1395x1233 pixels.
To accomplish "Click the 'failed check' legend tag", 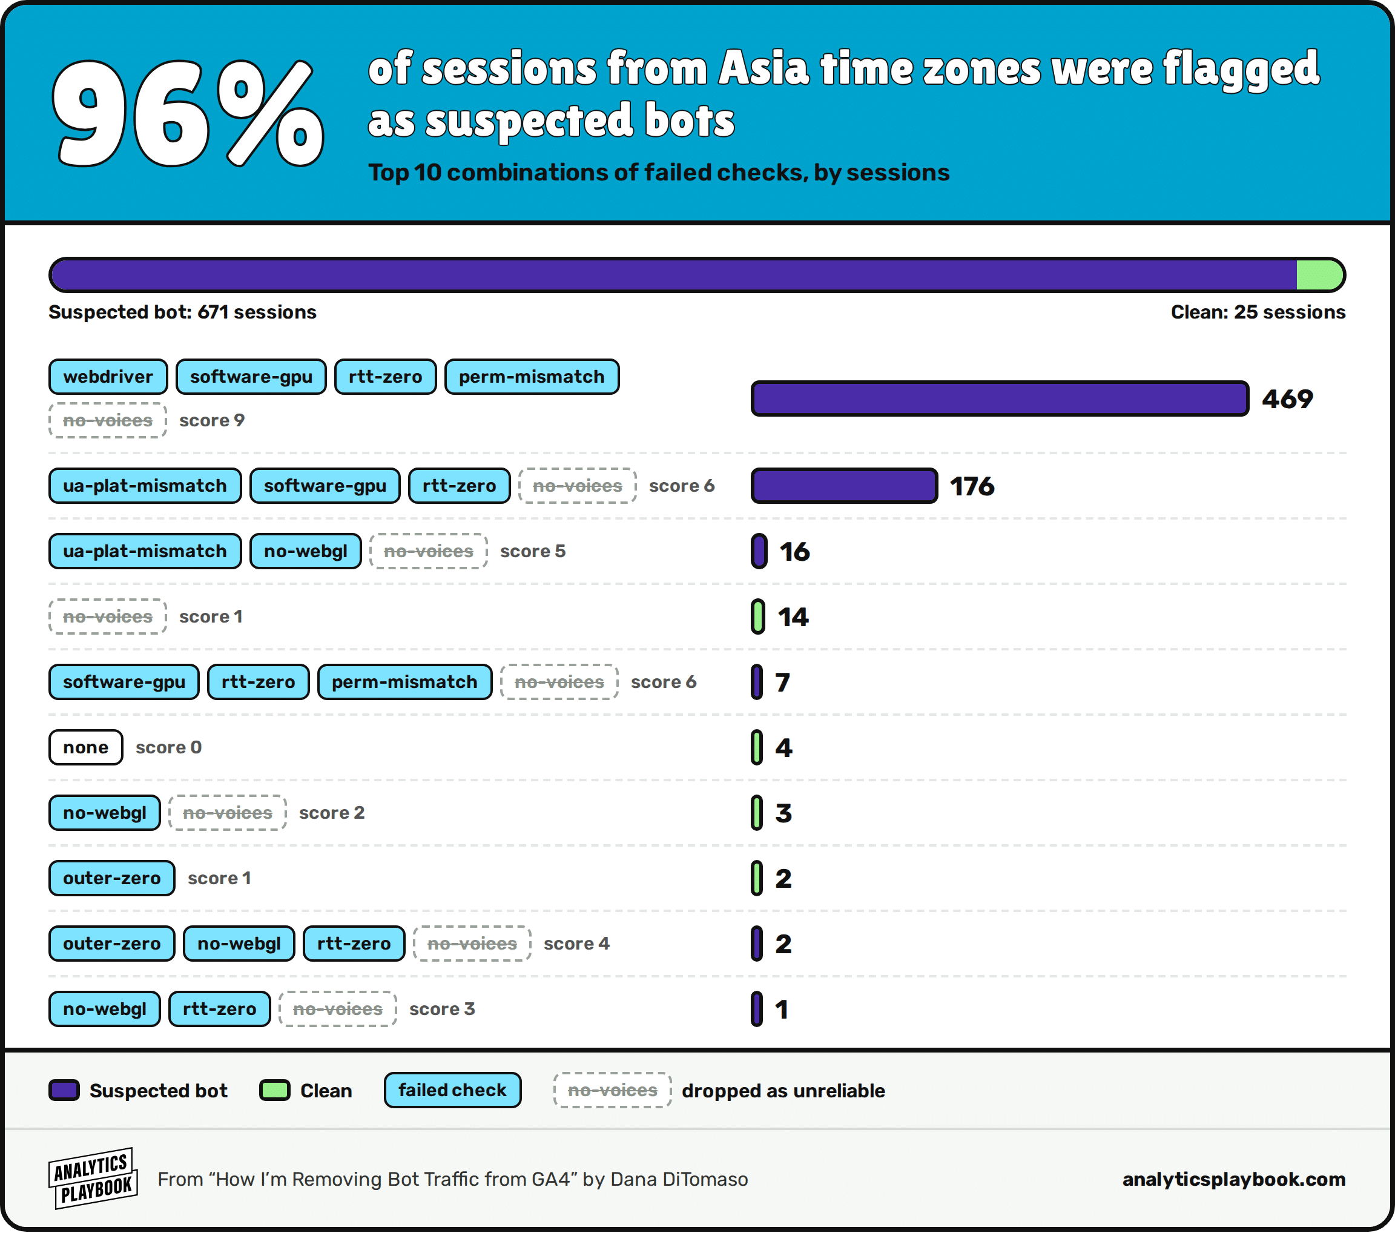I will pos(452,1090).
